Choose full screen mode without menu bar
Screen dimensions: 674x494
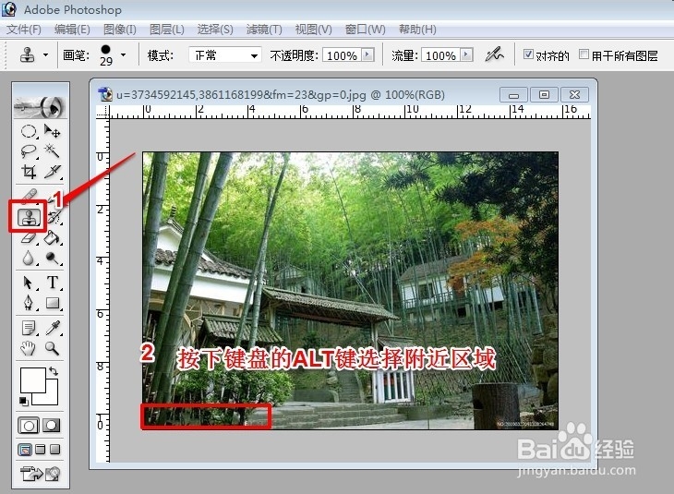coord(54,450)
